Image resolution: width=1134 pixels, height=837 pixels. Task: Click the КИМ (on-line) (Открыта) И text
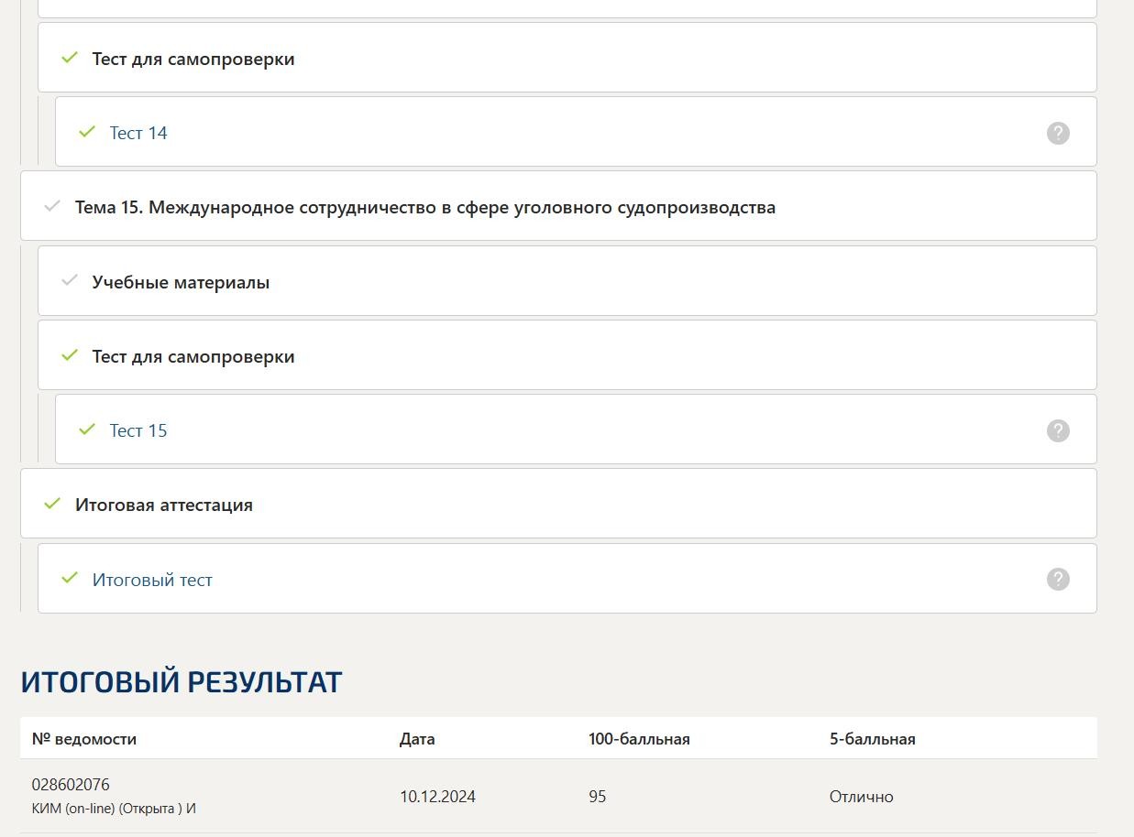tap(115, 809)
